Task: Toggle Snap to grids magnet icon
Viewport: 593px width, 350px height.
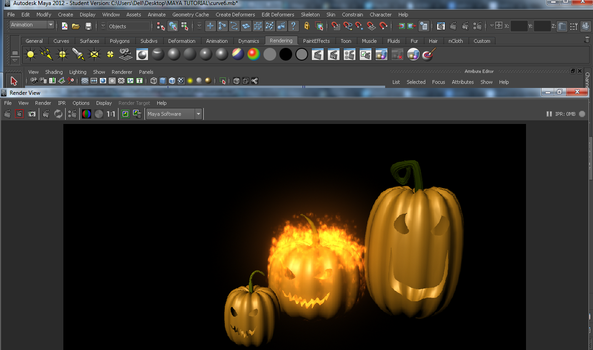Action: tap(336, 26)
